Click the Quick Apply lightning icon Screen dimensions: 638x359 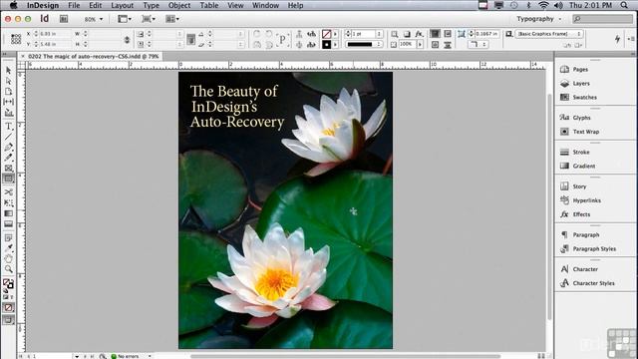[x=617, y=39]
